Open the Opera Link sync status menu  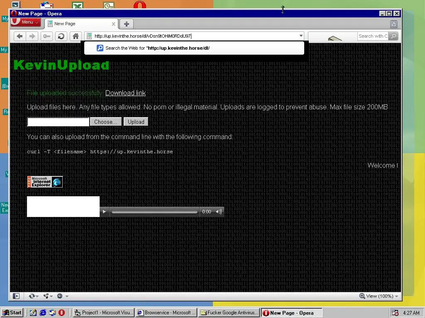point(33,296)
